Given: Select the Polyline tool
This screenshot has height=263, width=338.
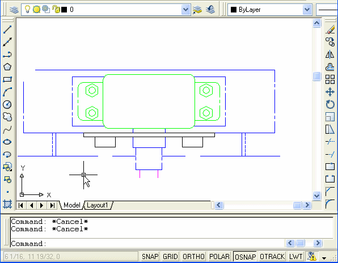Looking at the screenshot, I should click(7, 54).
